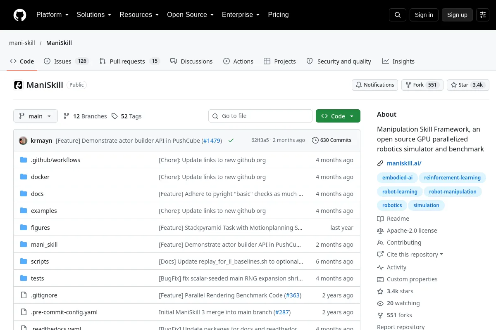The height and width of the screenshot is (330, 496).
Task: Switch to the Projects tab
Action: point(280,61)
